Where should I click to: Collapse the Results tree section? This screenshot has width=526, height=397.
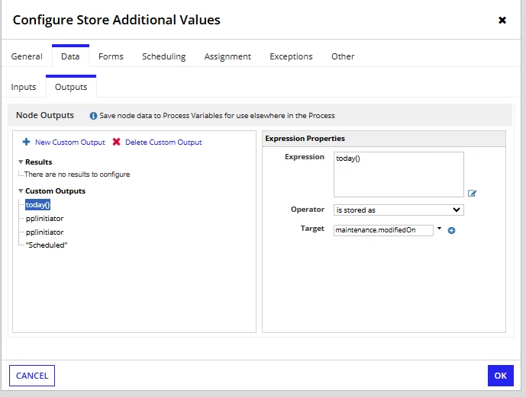[21, 162]
